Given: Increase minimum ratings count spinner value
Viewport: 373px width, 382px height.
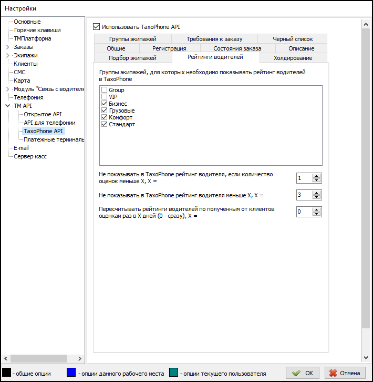Looking at the screenshot, I should [316, 176].
